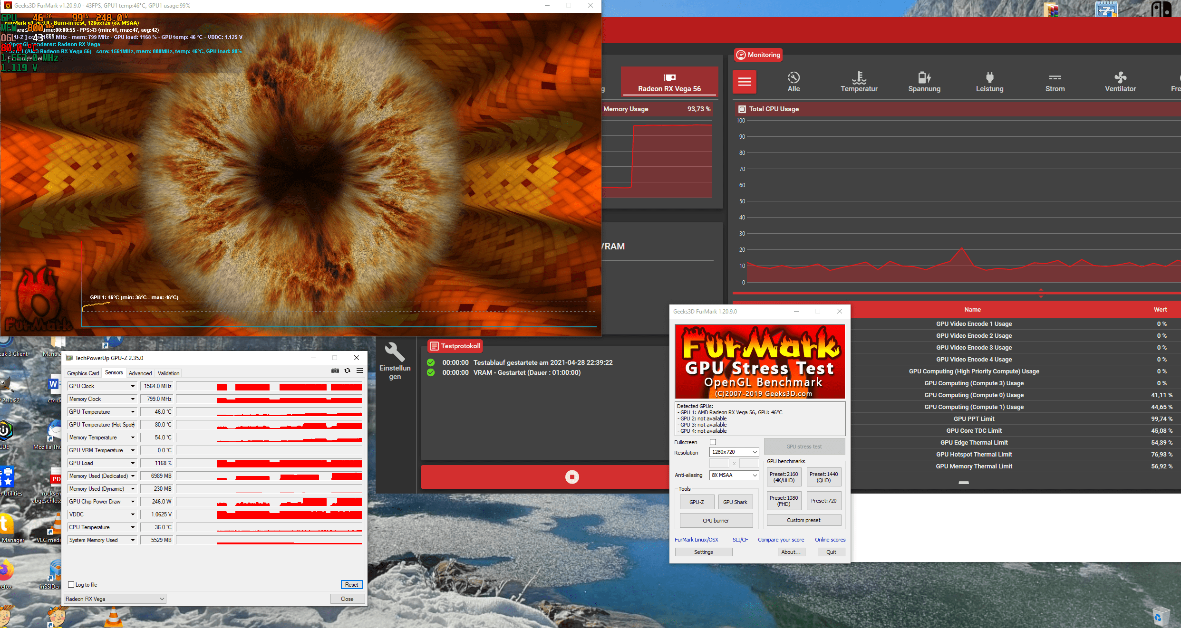1181x628 pixels.
Task: Open Einstellungen wrench icon
Action: coord(395,352)
